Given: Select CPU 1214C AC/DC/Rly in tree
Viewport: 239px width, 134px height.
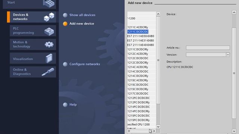Looking at the screenshot, I should pyautogui.click(x=138, y=67).
